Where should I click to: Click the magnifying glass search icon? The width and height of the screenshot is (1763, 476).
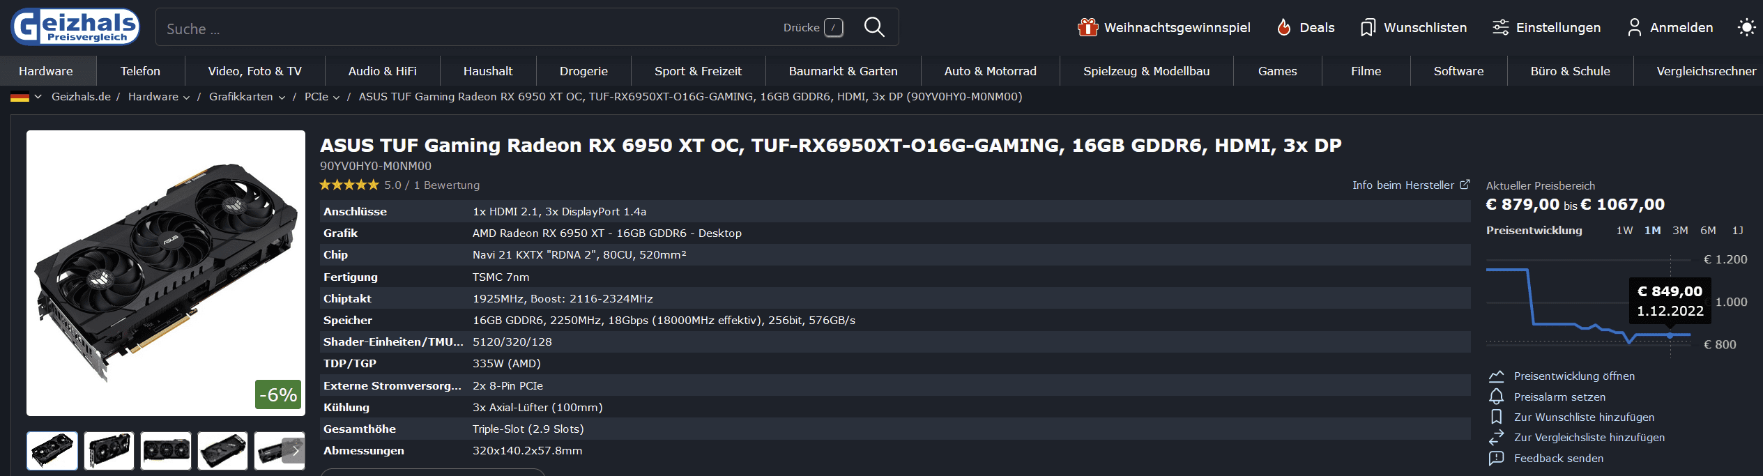pyautogui.click(x=874, y=27)
